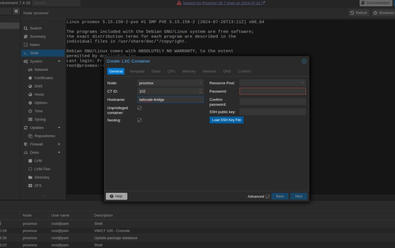Click the System gears icon
395x248 pixels.
tap(25, 61)
